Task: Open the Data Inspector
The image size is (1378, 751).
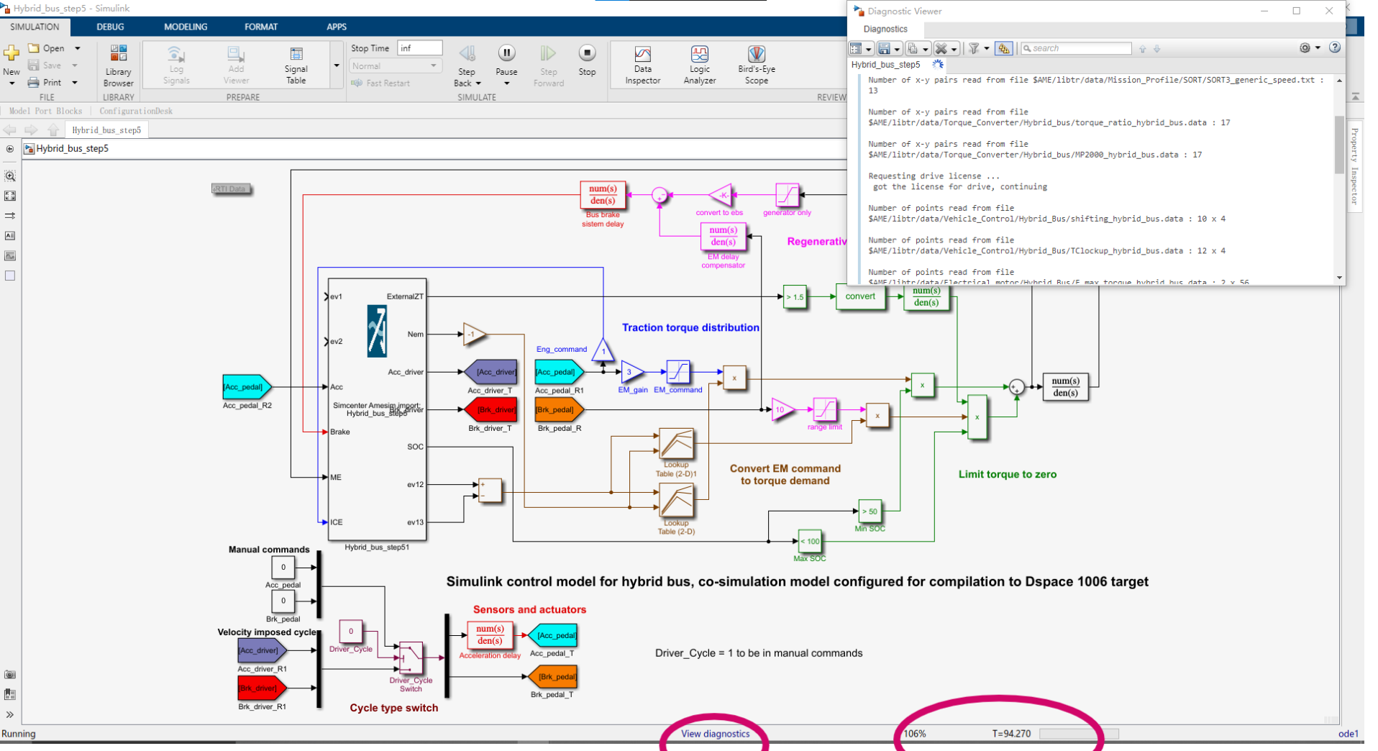Action: [x=642, y=65]
